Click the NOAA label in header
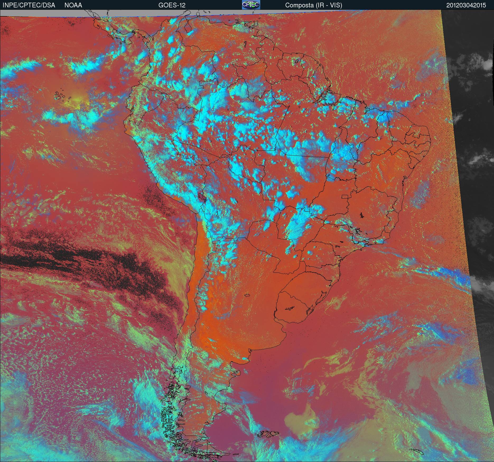Screen dimensions: 494x462 (x=73, y=5)
